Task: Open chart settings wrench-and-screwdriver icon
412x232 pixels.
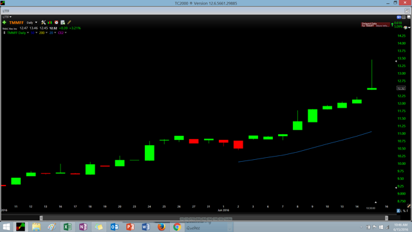Action: (x=43, y=23)
